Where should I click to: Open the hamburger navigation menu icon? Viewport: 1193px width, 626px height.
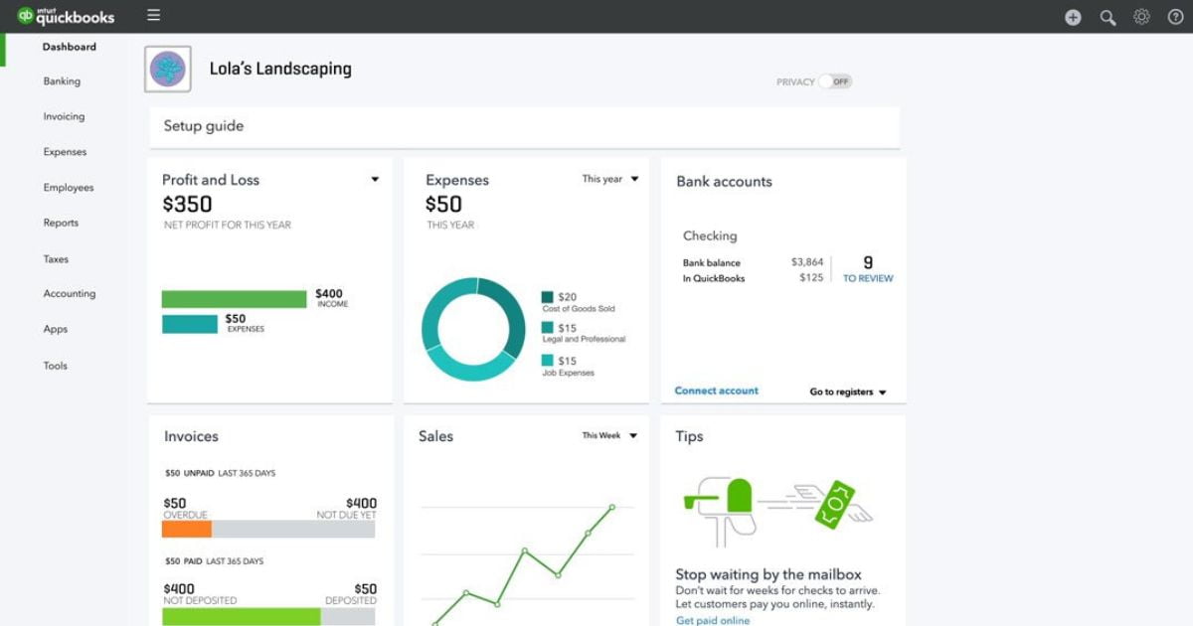153,15
